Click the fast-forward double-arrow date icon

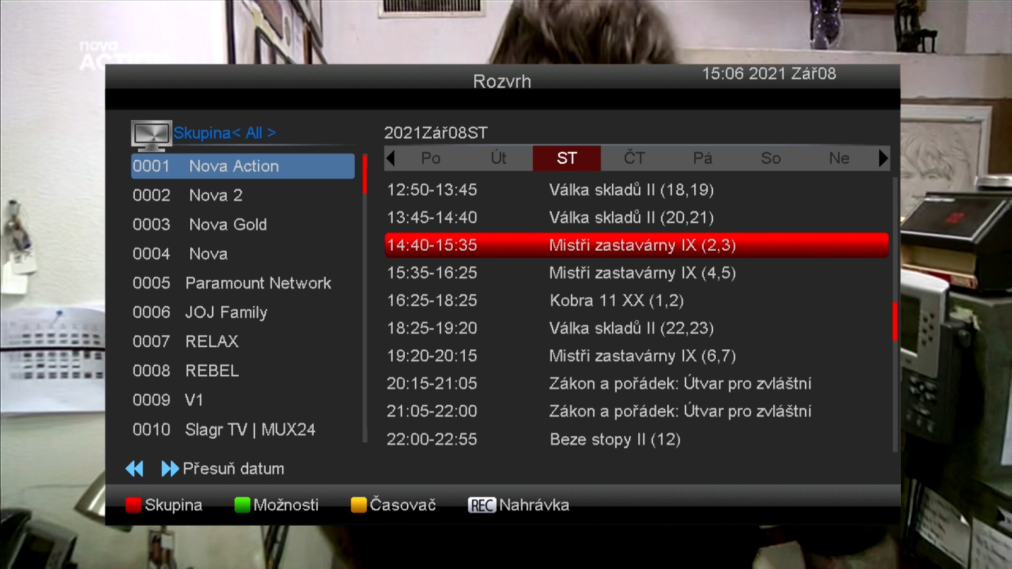coord(170,469)
